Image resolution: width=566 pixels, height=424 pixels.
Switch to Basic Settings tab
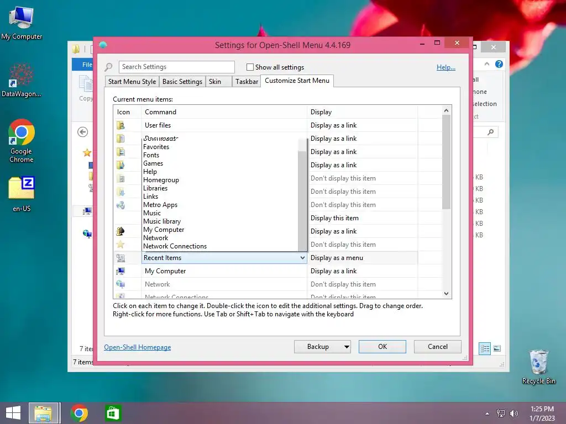182,82
